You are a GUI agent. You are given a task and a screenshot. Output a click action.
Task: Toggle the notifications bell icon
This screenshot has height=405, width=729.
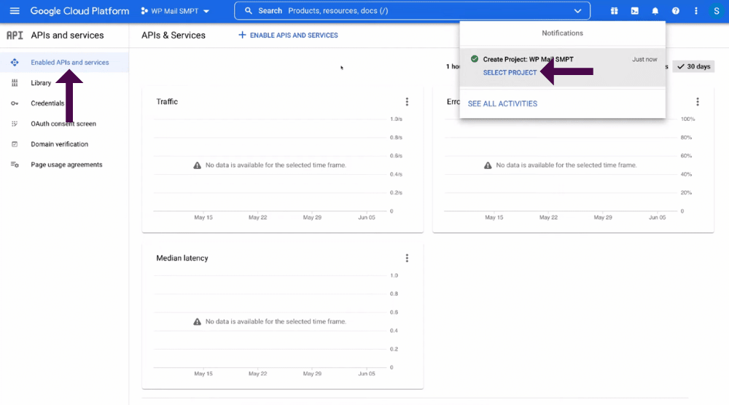coord(655,11)
